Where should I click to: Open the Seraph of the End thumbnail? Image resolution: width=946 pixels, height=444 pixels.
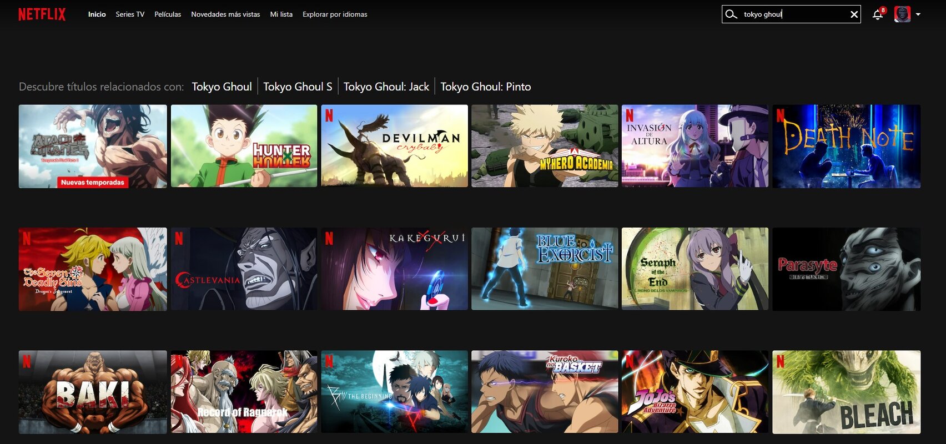(x=695, y=269)
